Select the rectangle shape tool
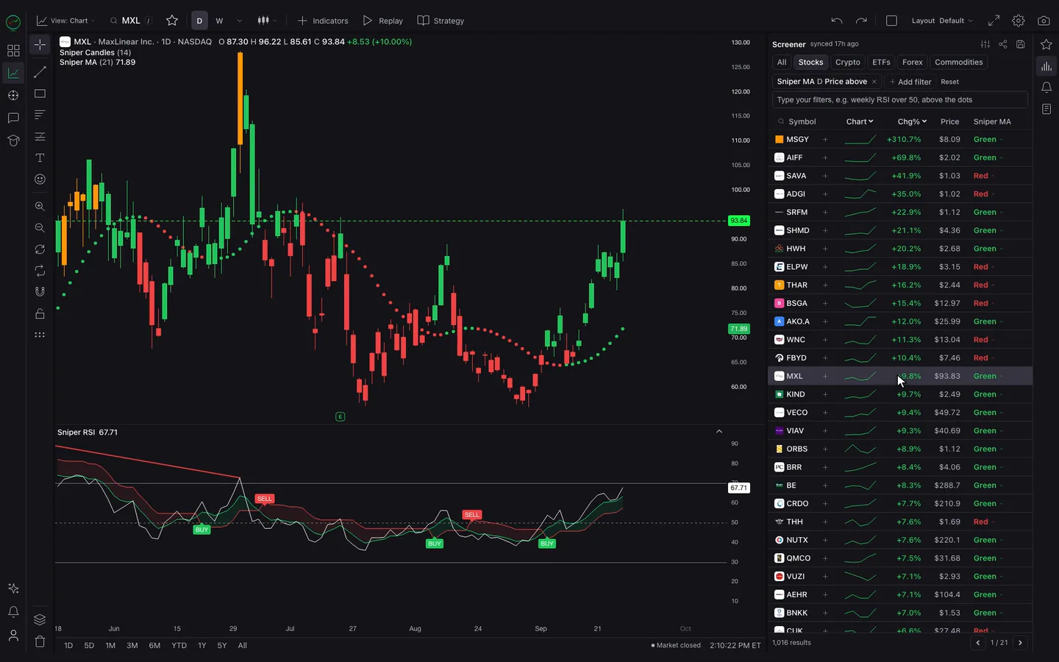 [x=40, y=93]
